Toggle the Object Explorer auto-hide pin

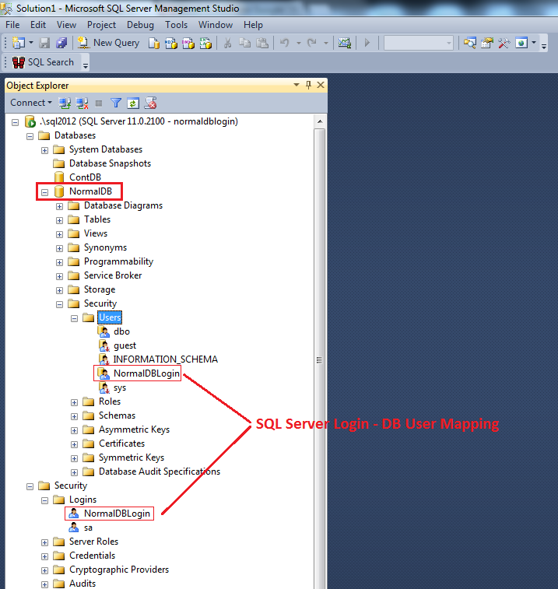[308, 85]
